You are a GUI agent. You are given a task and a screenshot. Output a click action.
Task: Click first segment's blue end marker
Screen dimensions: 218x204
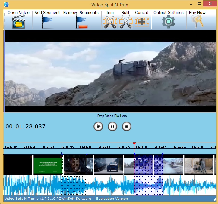click(87, 153)
